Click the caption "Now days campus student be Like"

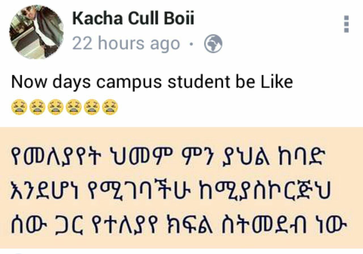(x=152, y=82)
